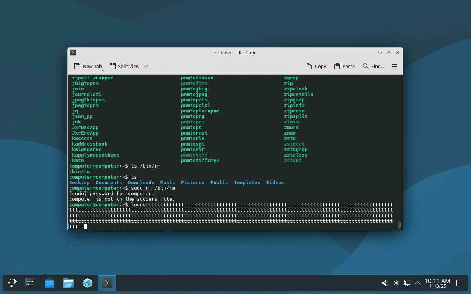
Task: Click the "Music" directory name
Action: click(168, 183)
